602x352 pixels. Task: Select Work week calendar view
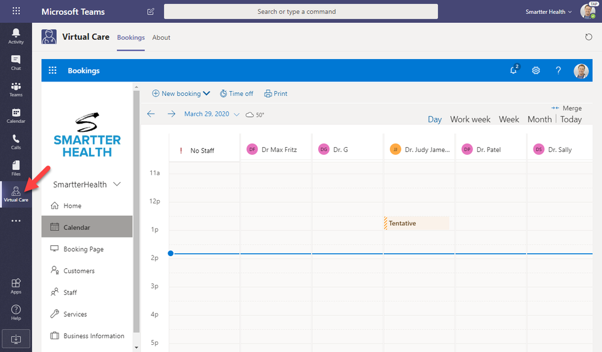click(x=470, y=119)
